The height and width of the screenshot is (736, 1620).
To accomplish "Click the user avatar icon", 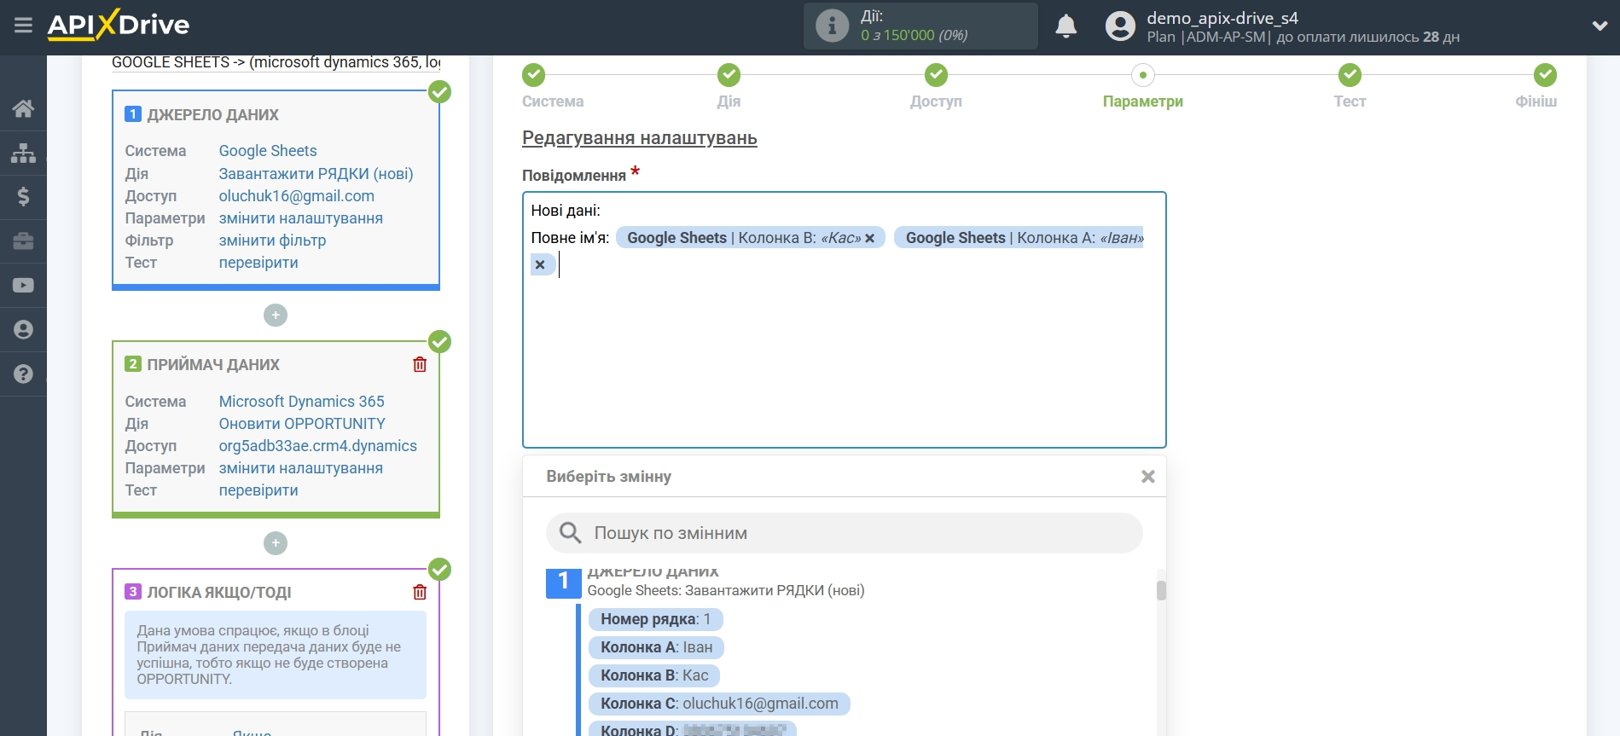I will coord(1120,26).
